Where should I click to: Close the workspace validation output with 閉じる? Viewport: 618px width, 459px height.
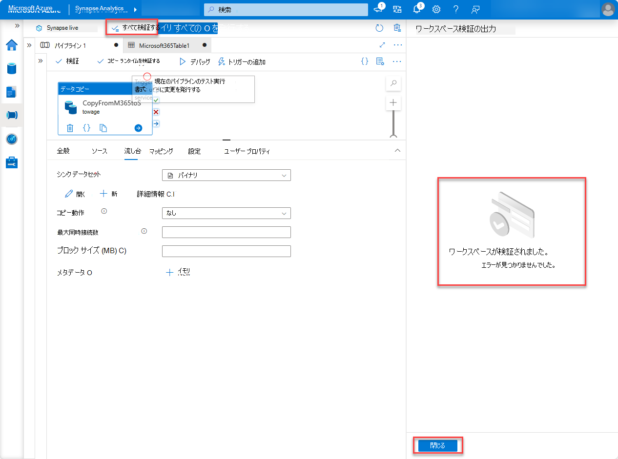(x=437, y=445)
